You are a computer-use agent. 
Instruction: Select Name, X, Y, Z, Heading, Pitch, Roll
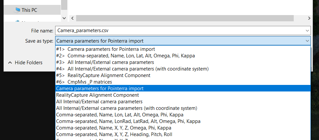[x=183, y=134]
